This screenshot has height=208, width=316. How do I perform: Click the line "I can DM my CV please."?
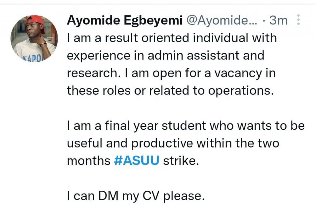pyautogui.click(x=136, y=196)
